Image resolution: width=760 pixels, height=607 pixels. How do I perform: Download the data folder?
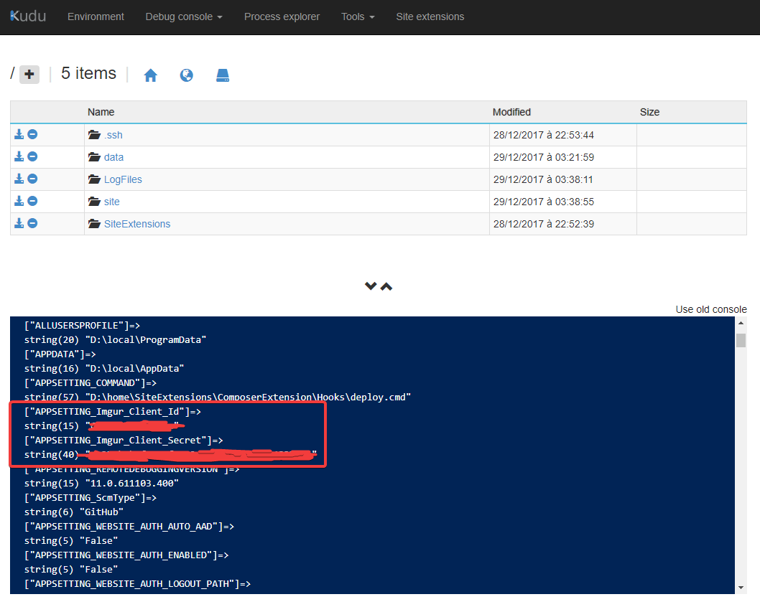coord(19,156)
